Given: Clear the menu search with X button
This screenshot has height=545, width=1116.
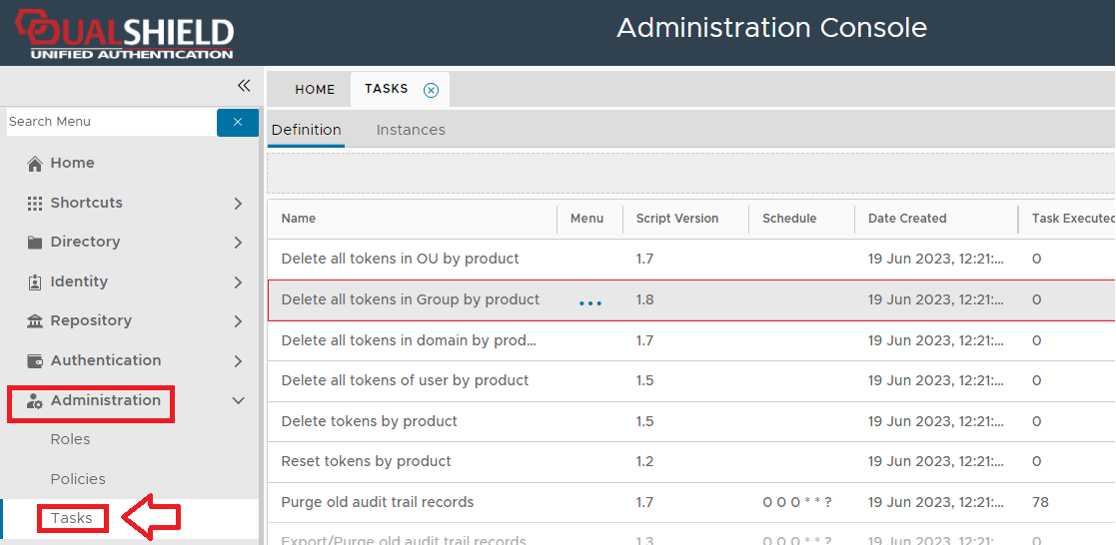Looking at the screenshot, I should [x=238, y=122].
